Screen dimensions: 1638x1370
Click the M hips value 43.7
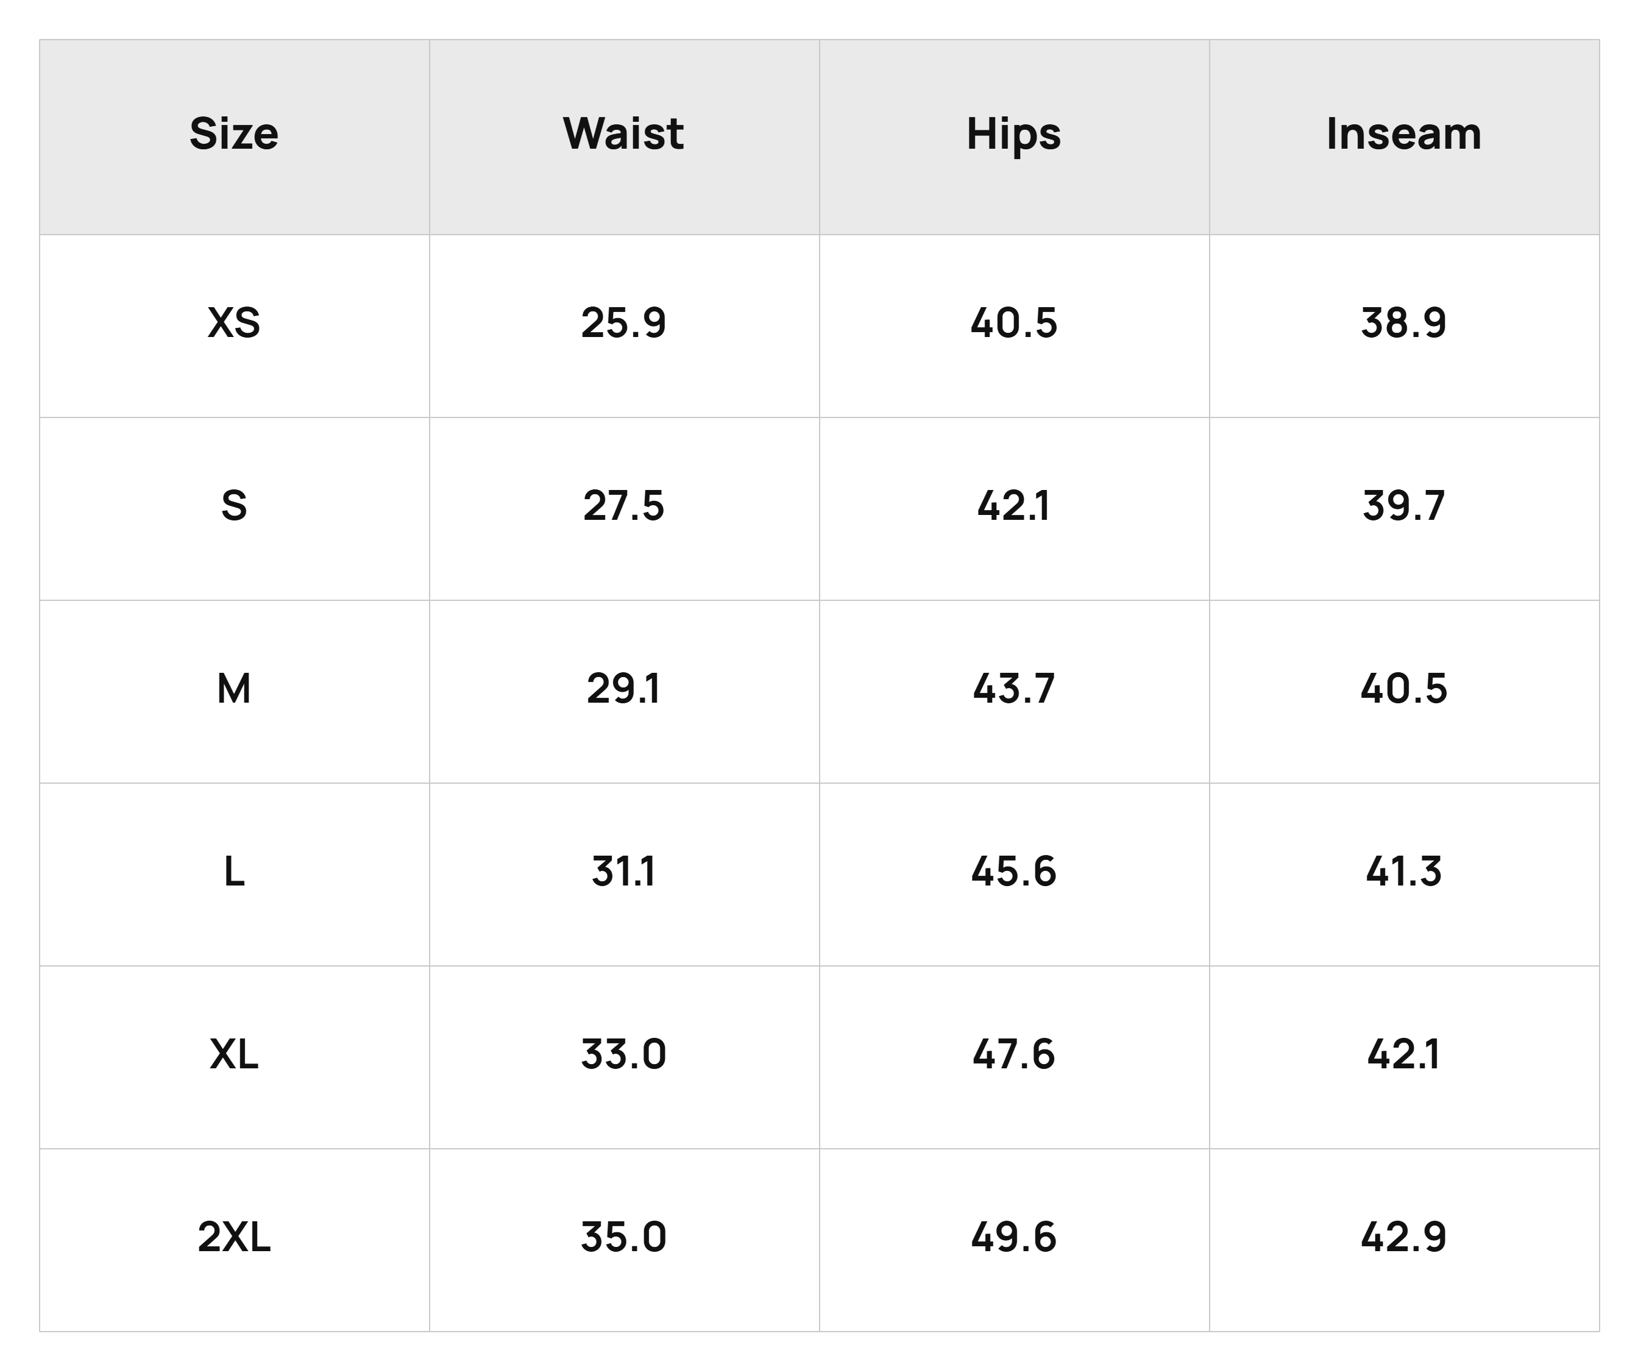(1014, 688)
